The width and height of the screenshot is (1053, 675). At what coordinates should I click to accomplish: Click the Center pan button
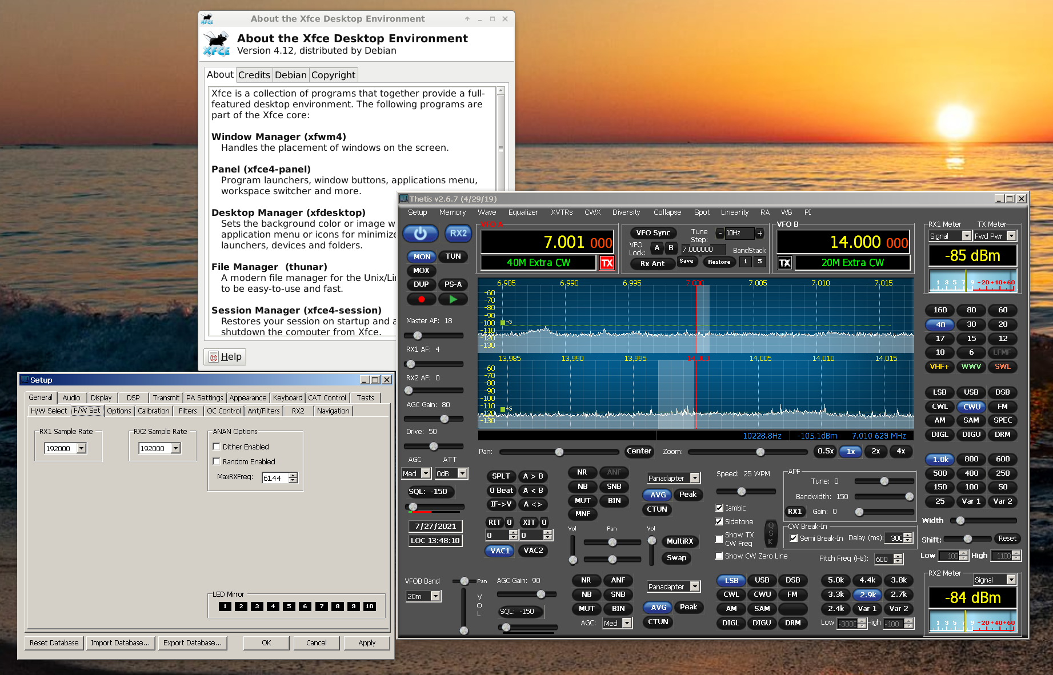(x=639, y=451)
